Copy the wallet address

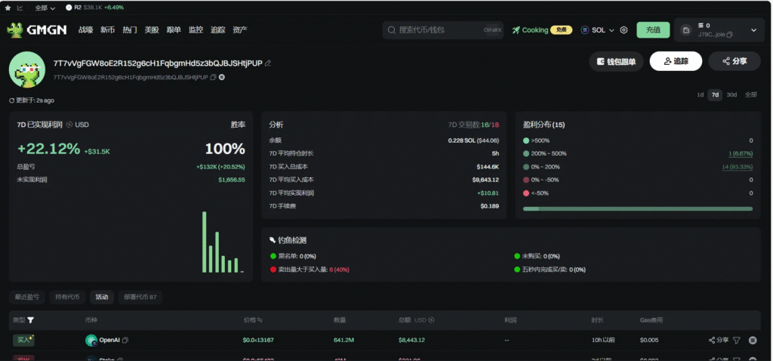(x=213, y=78)
